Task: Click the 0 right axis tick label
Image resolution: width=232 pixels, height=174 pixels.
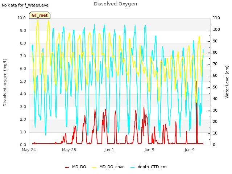Action: 214,145
